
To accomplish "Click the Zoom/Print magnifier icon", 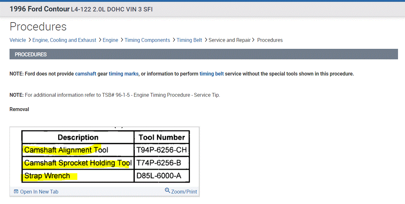I will tap(167, 191).
